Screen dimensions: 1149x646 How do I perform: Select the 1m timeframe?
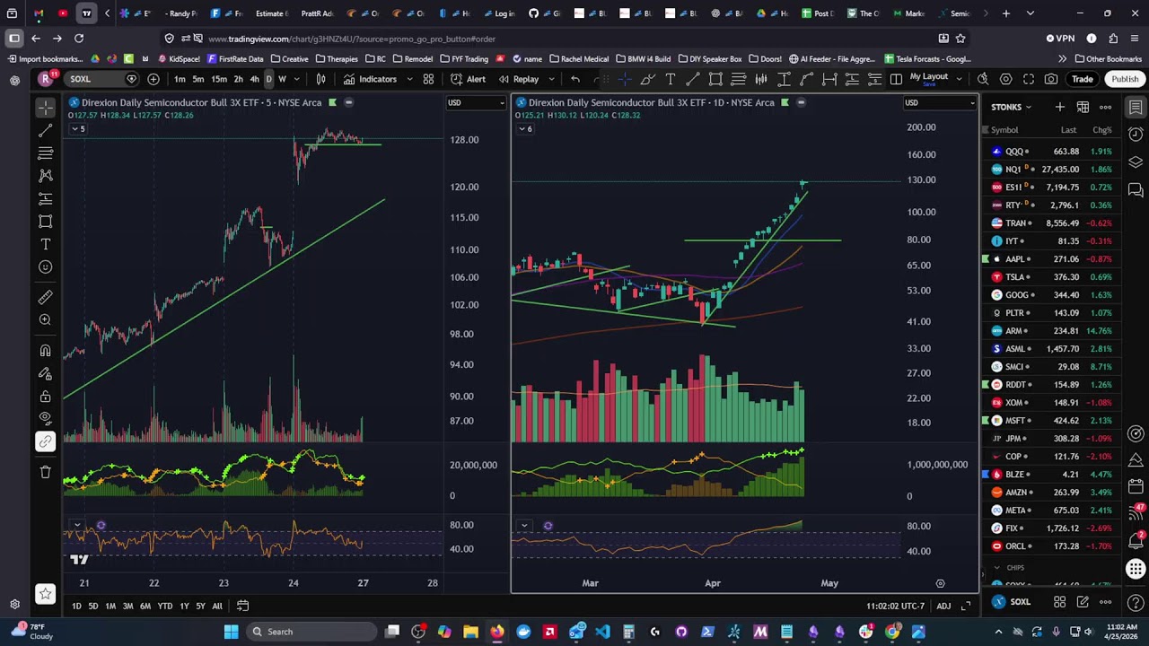tap(180, 79)
